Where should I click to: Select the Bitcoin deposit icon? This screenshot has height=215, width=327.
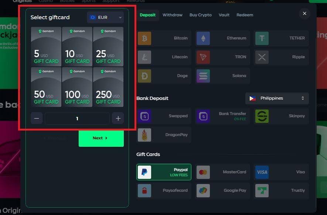(144, 38)
